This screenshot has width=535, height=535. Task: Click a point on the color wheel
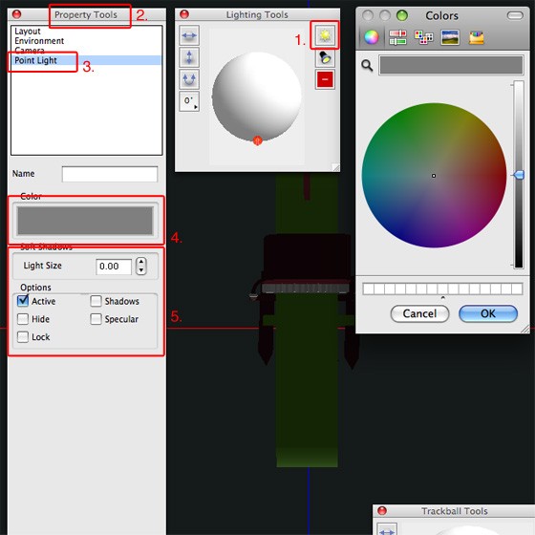coord(434,176)
